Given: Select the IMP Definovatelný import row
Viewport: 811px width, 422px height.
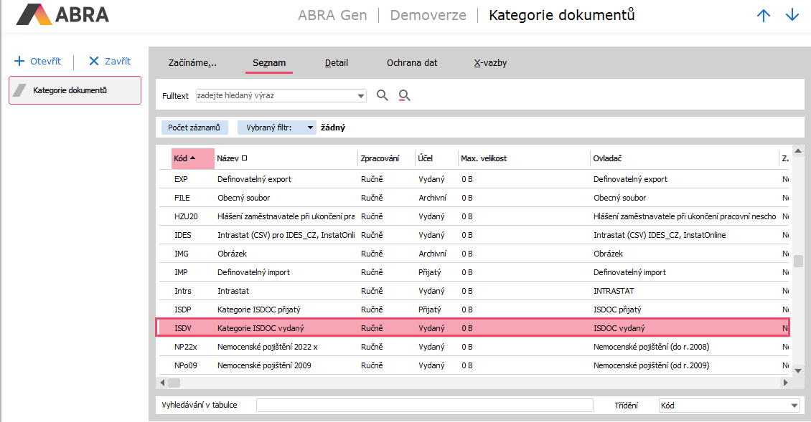Looking at the screenshot, I should [x=473, y=272].
